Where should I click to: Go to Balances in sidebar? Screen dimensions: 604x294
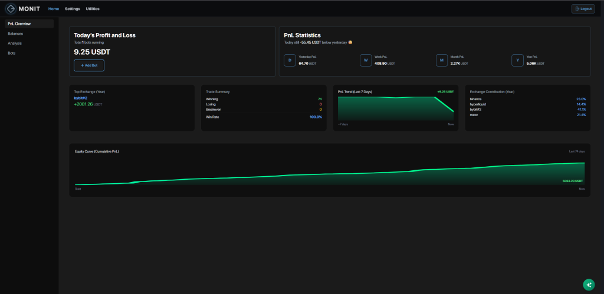(15, 34)
